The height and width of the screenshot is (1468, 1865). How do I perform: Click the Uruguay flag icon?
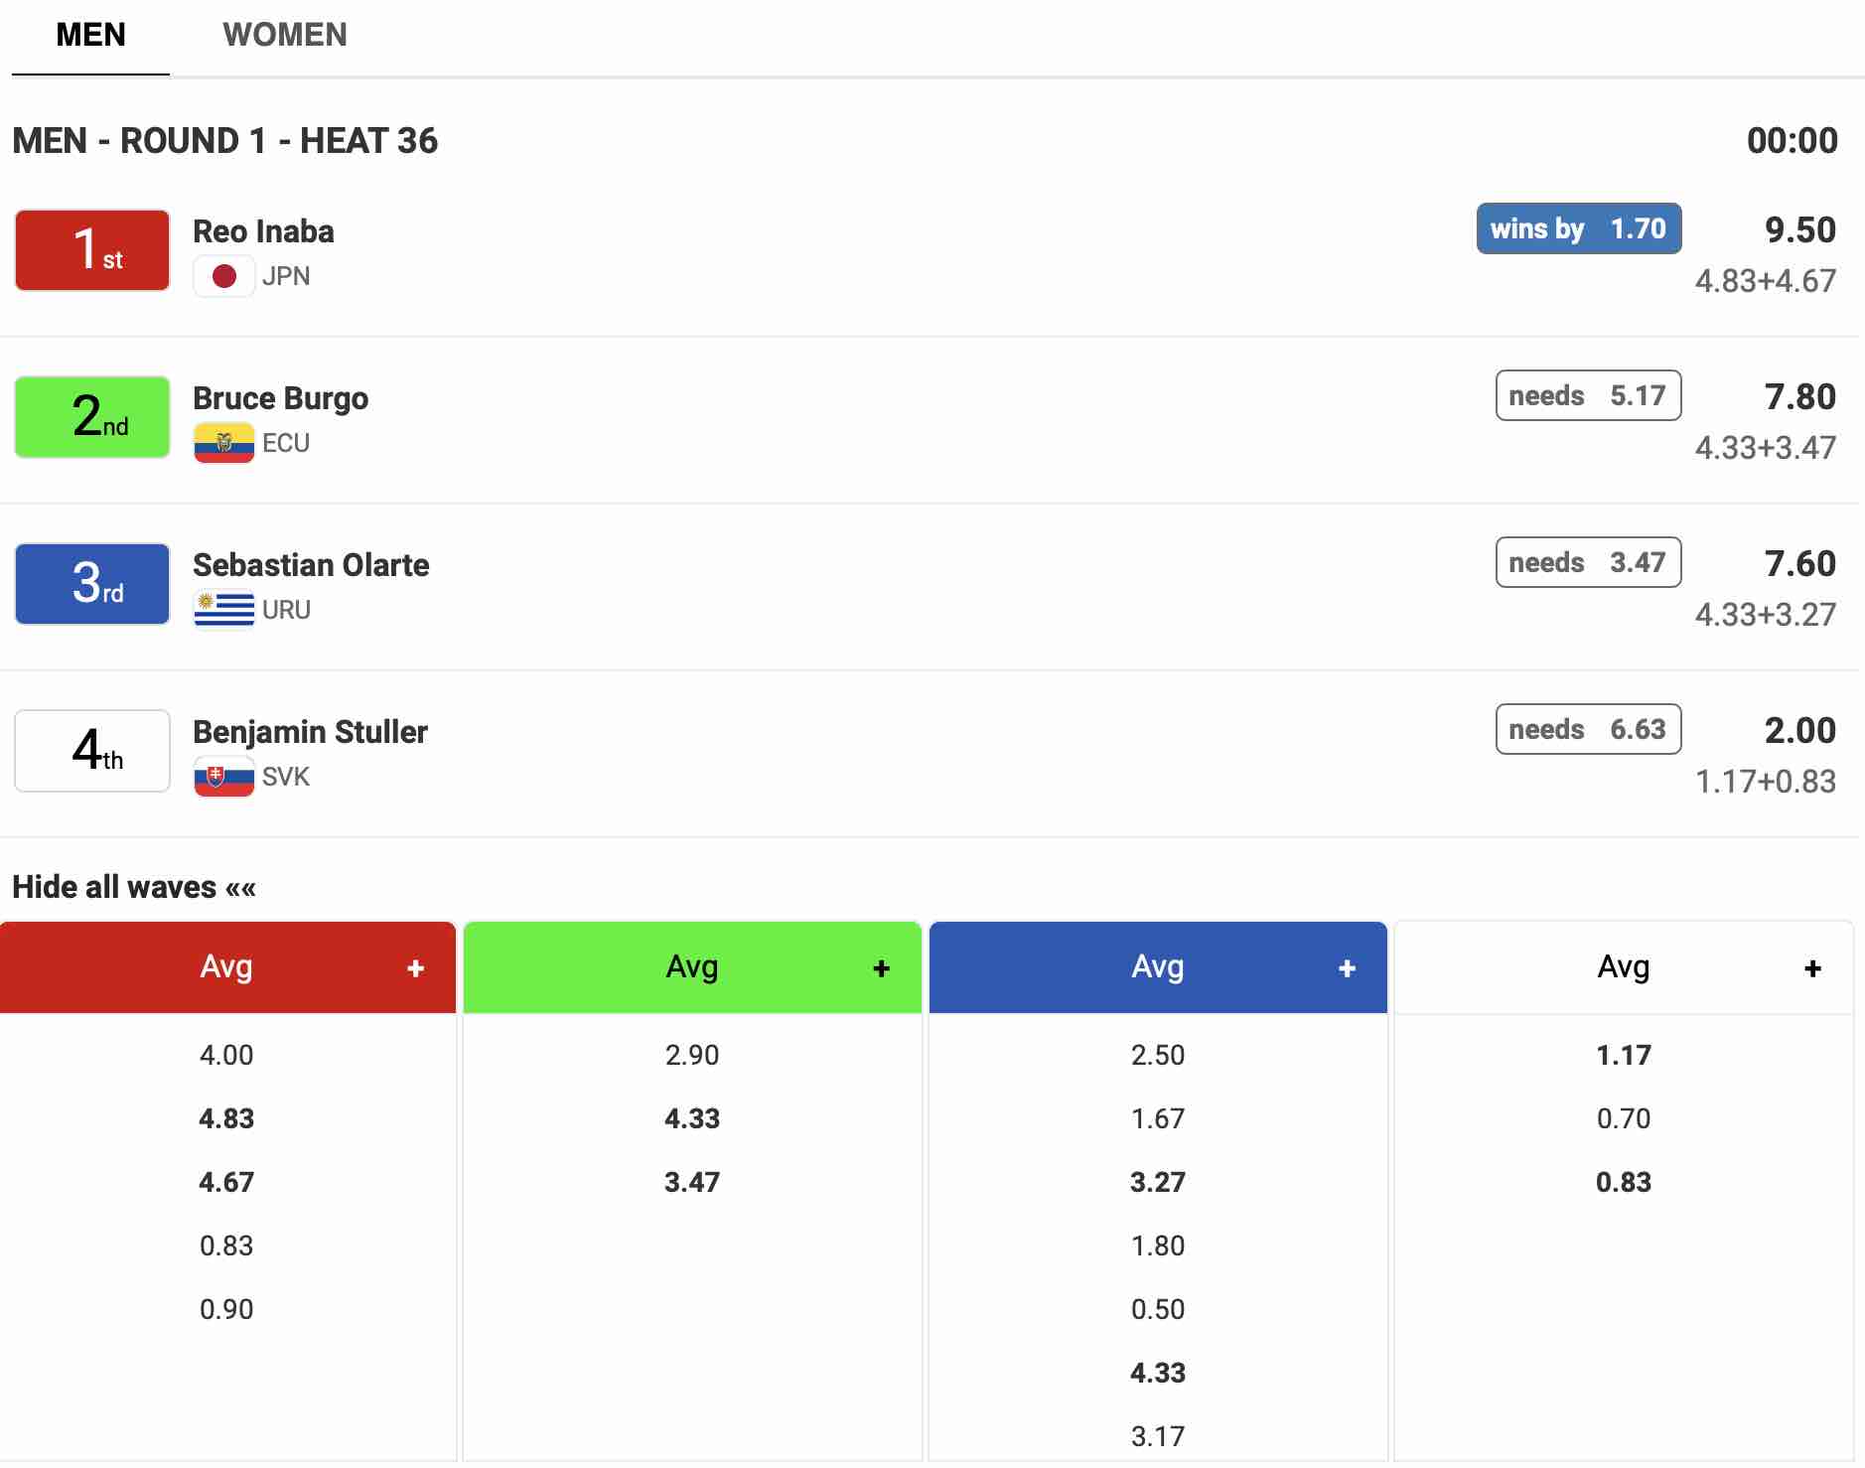pos(224,610)
